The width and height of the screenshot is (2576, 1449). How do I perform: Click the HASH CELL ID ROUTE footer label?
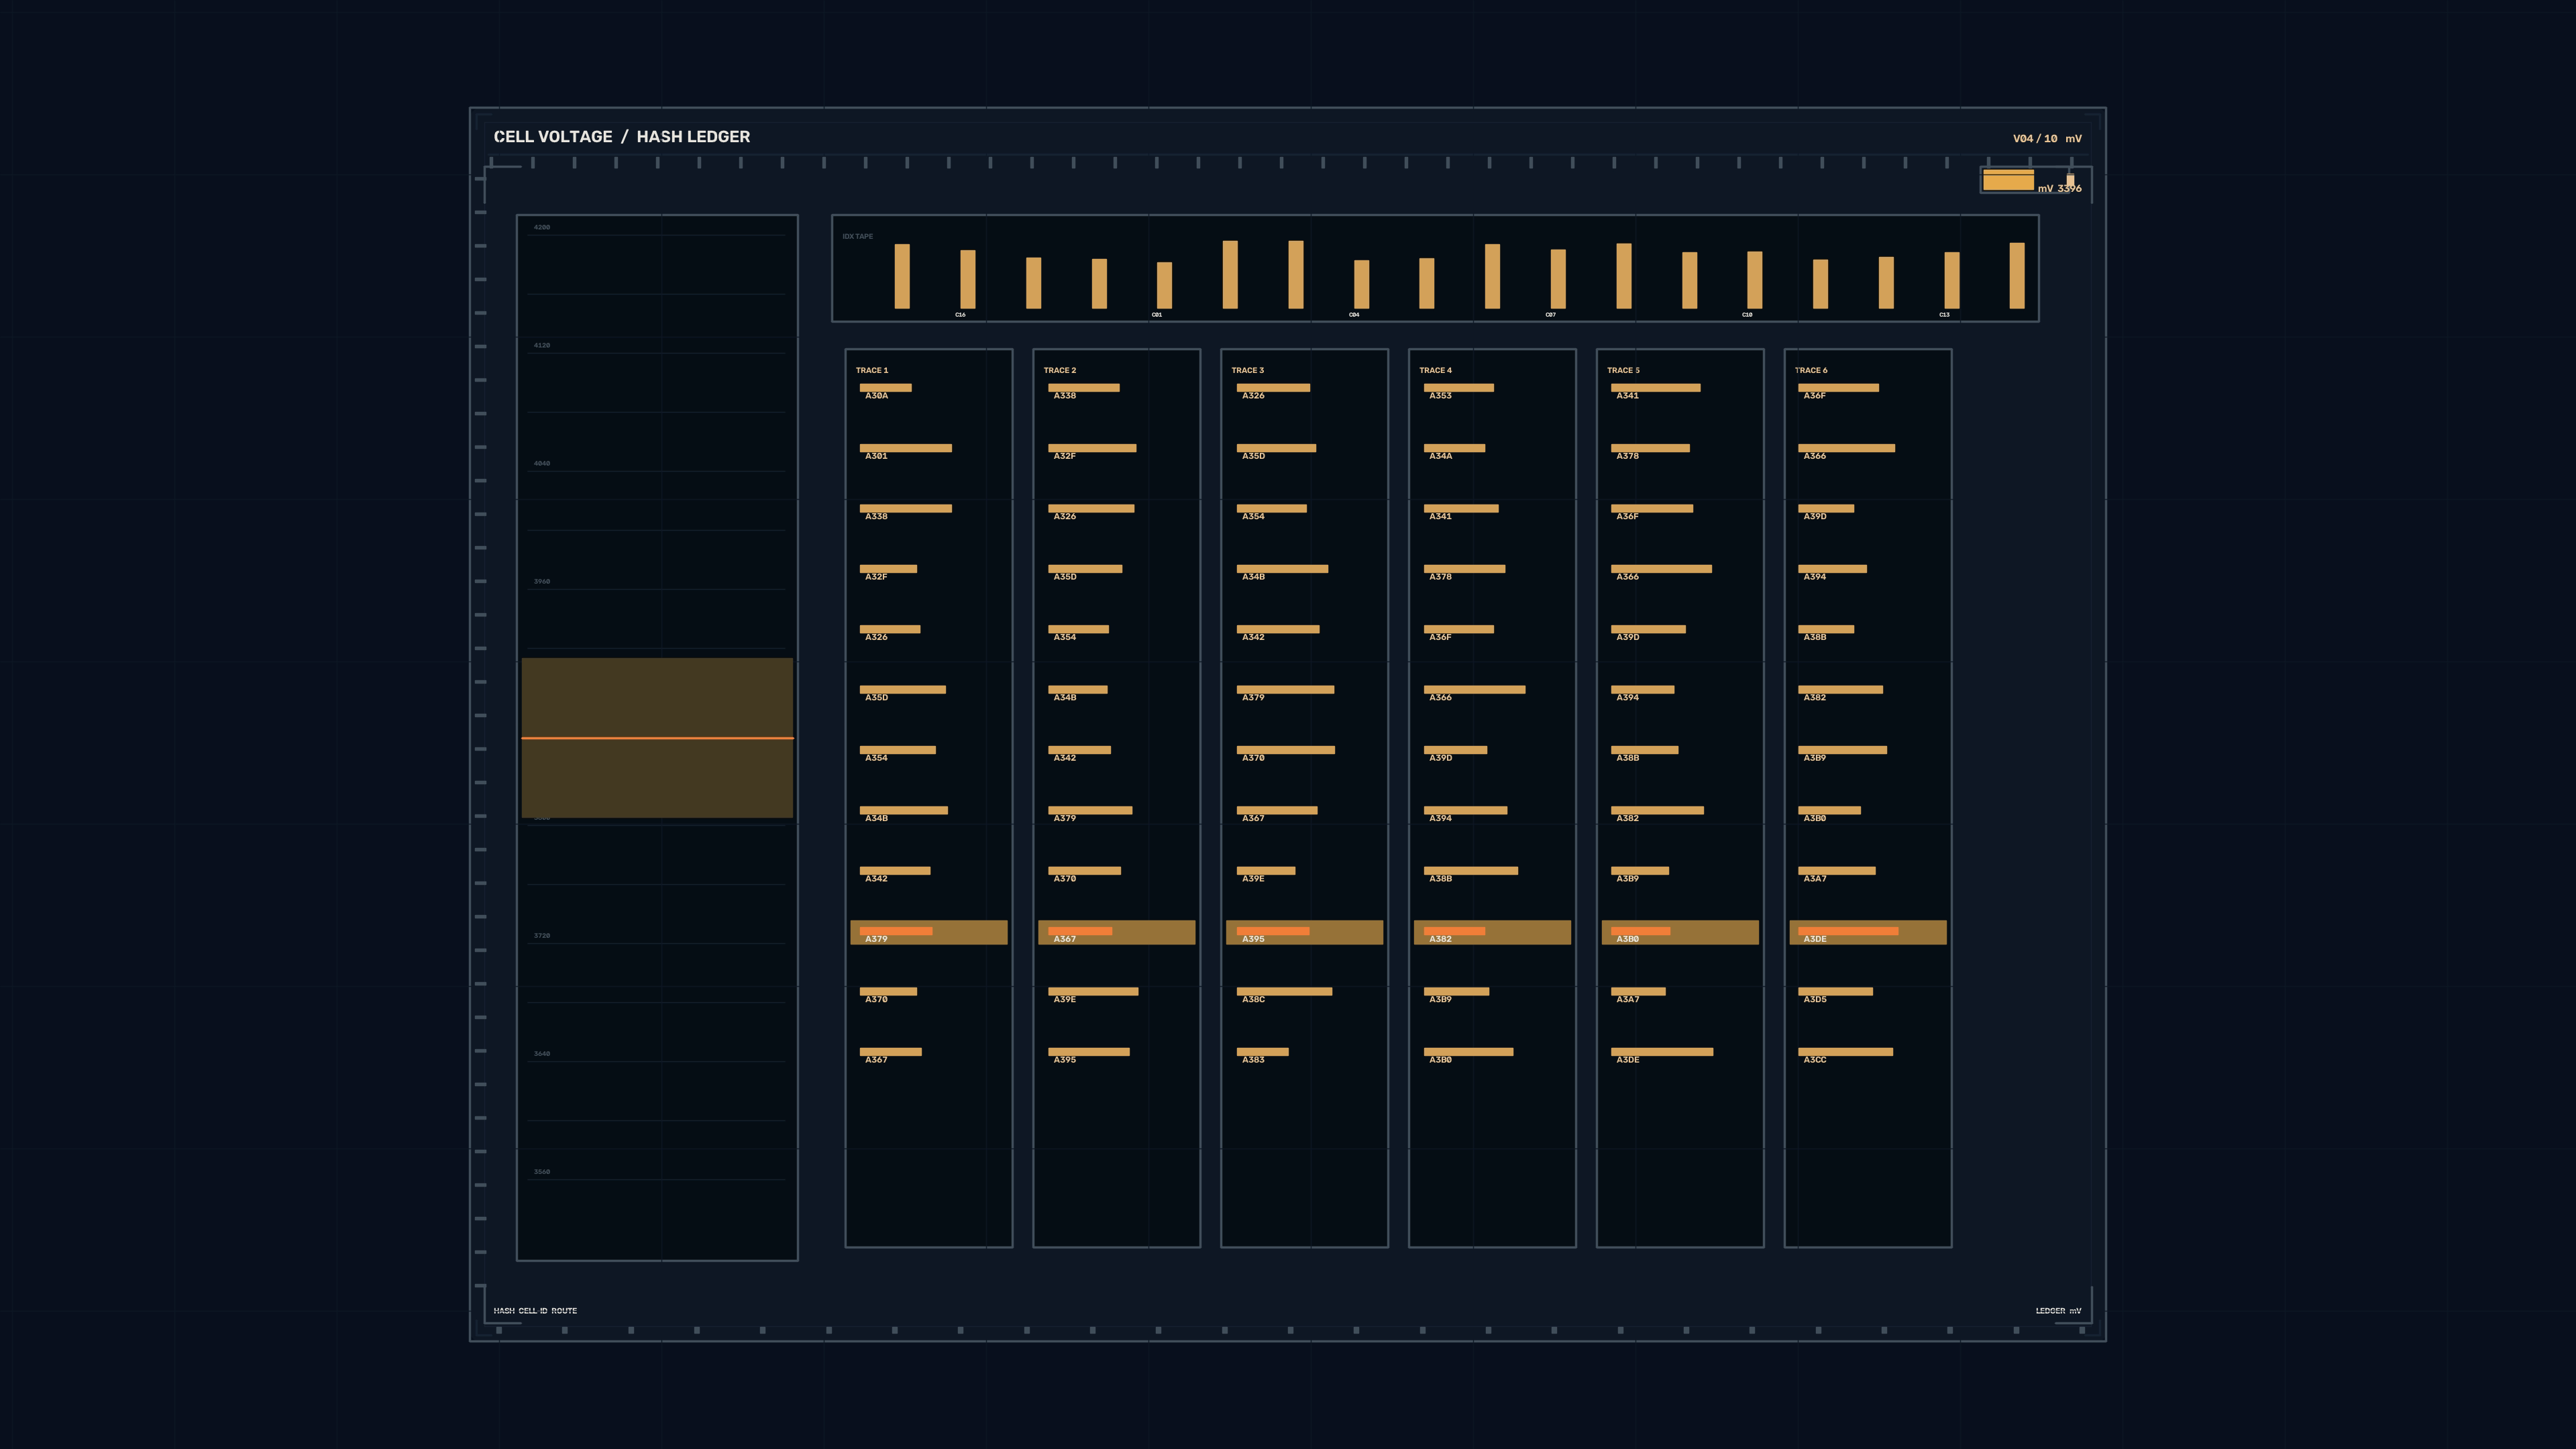click(x=535, y=1311)
